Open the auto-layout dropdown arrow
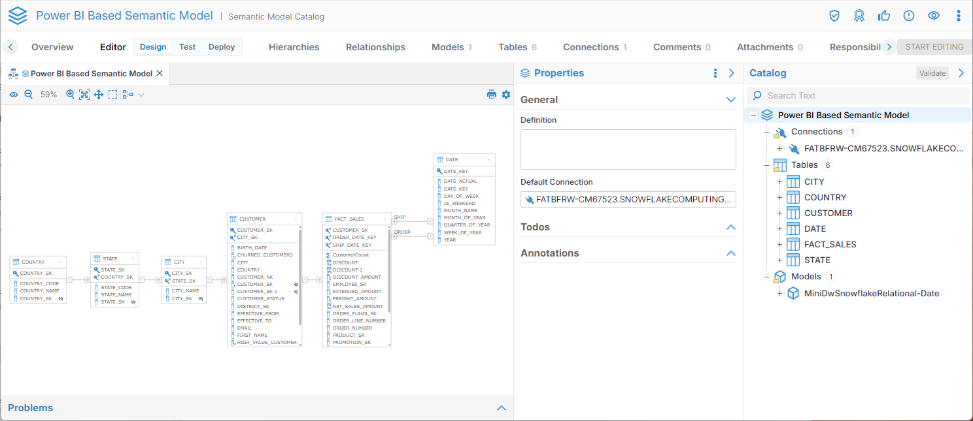This screenshot has height=421, width=973. pos(141,95)
